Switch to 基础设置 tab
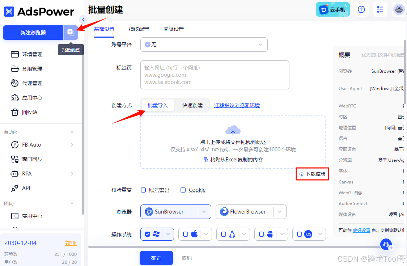 (104, 29)
